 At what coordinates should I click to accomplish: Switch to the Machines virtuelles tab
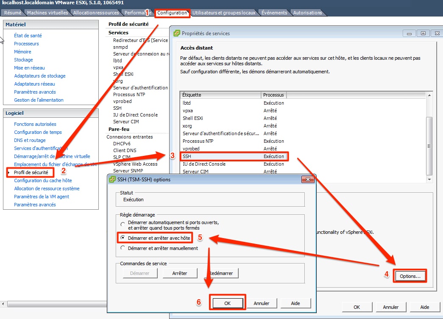click(47, 13)
